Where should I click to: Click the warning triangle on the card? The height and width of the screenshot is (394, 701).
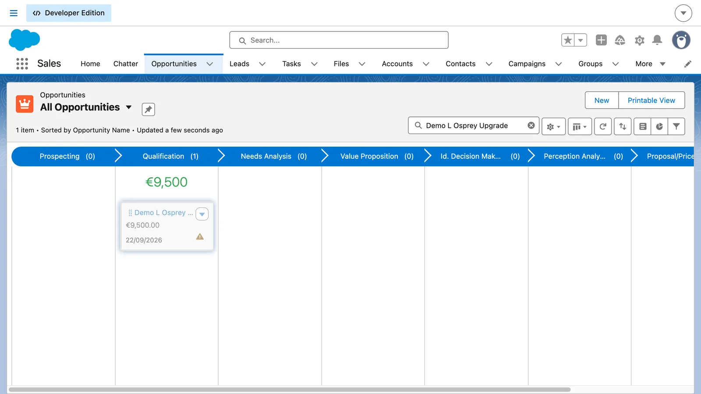click(200, 237)
